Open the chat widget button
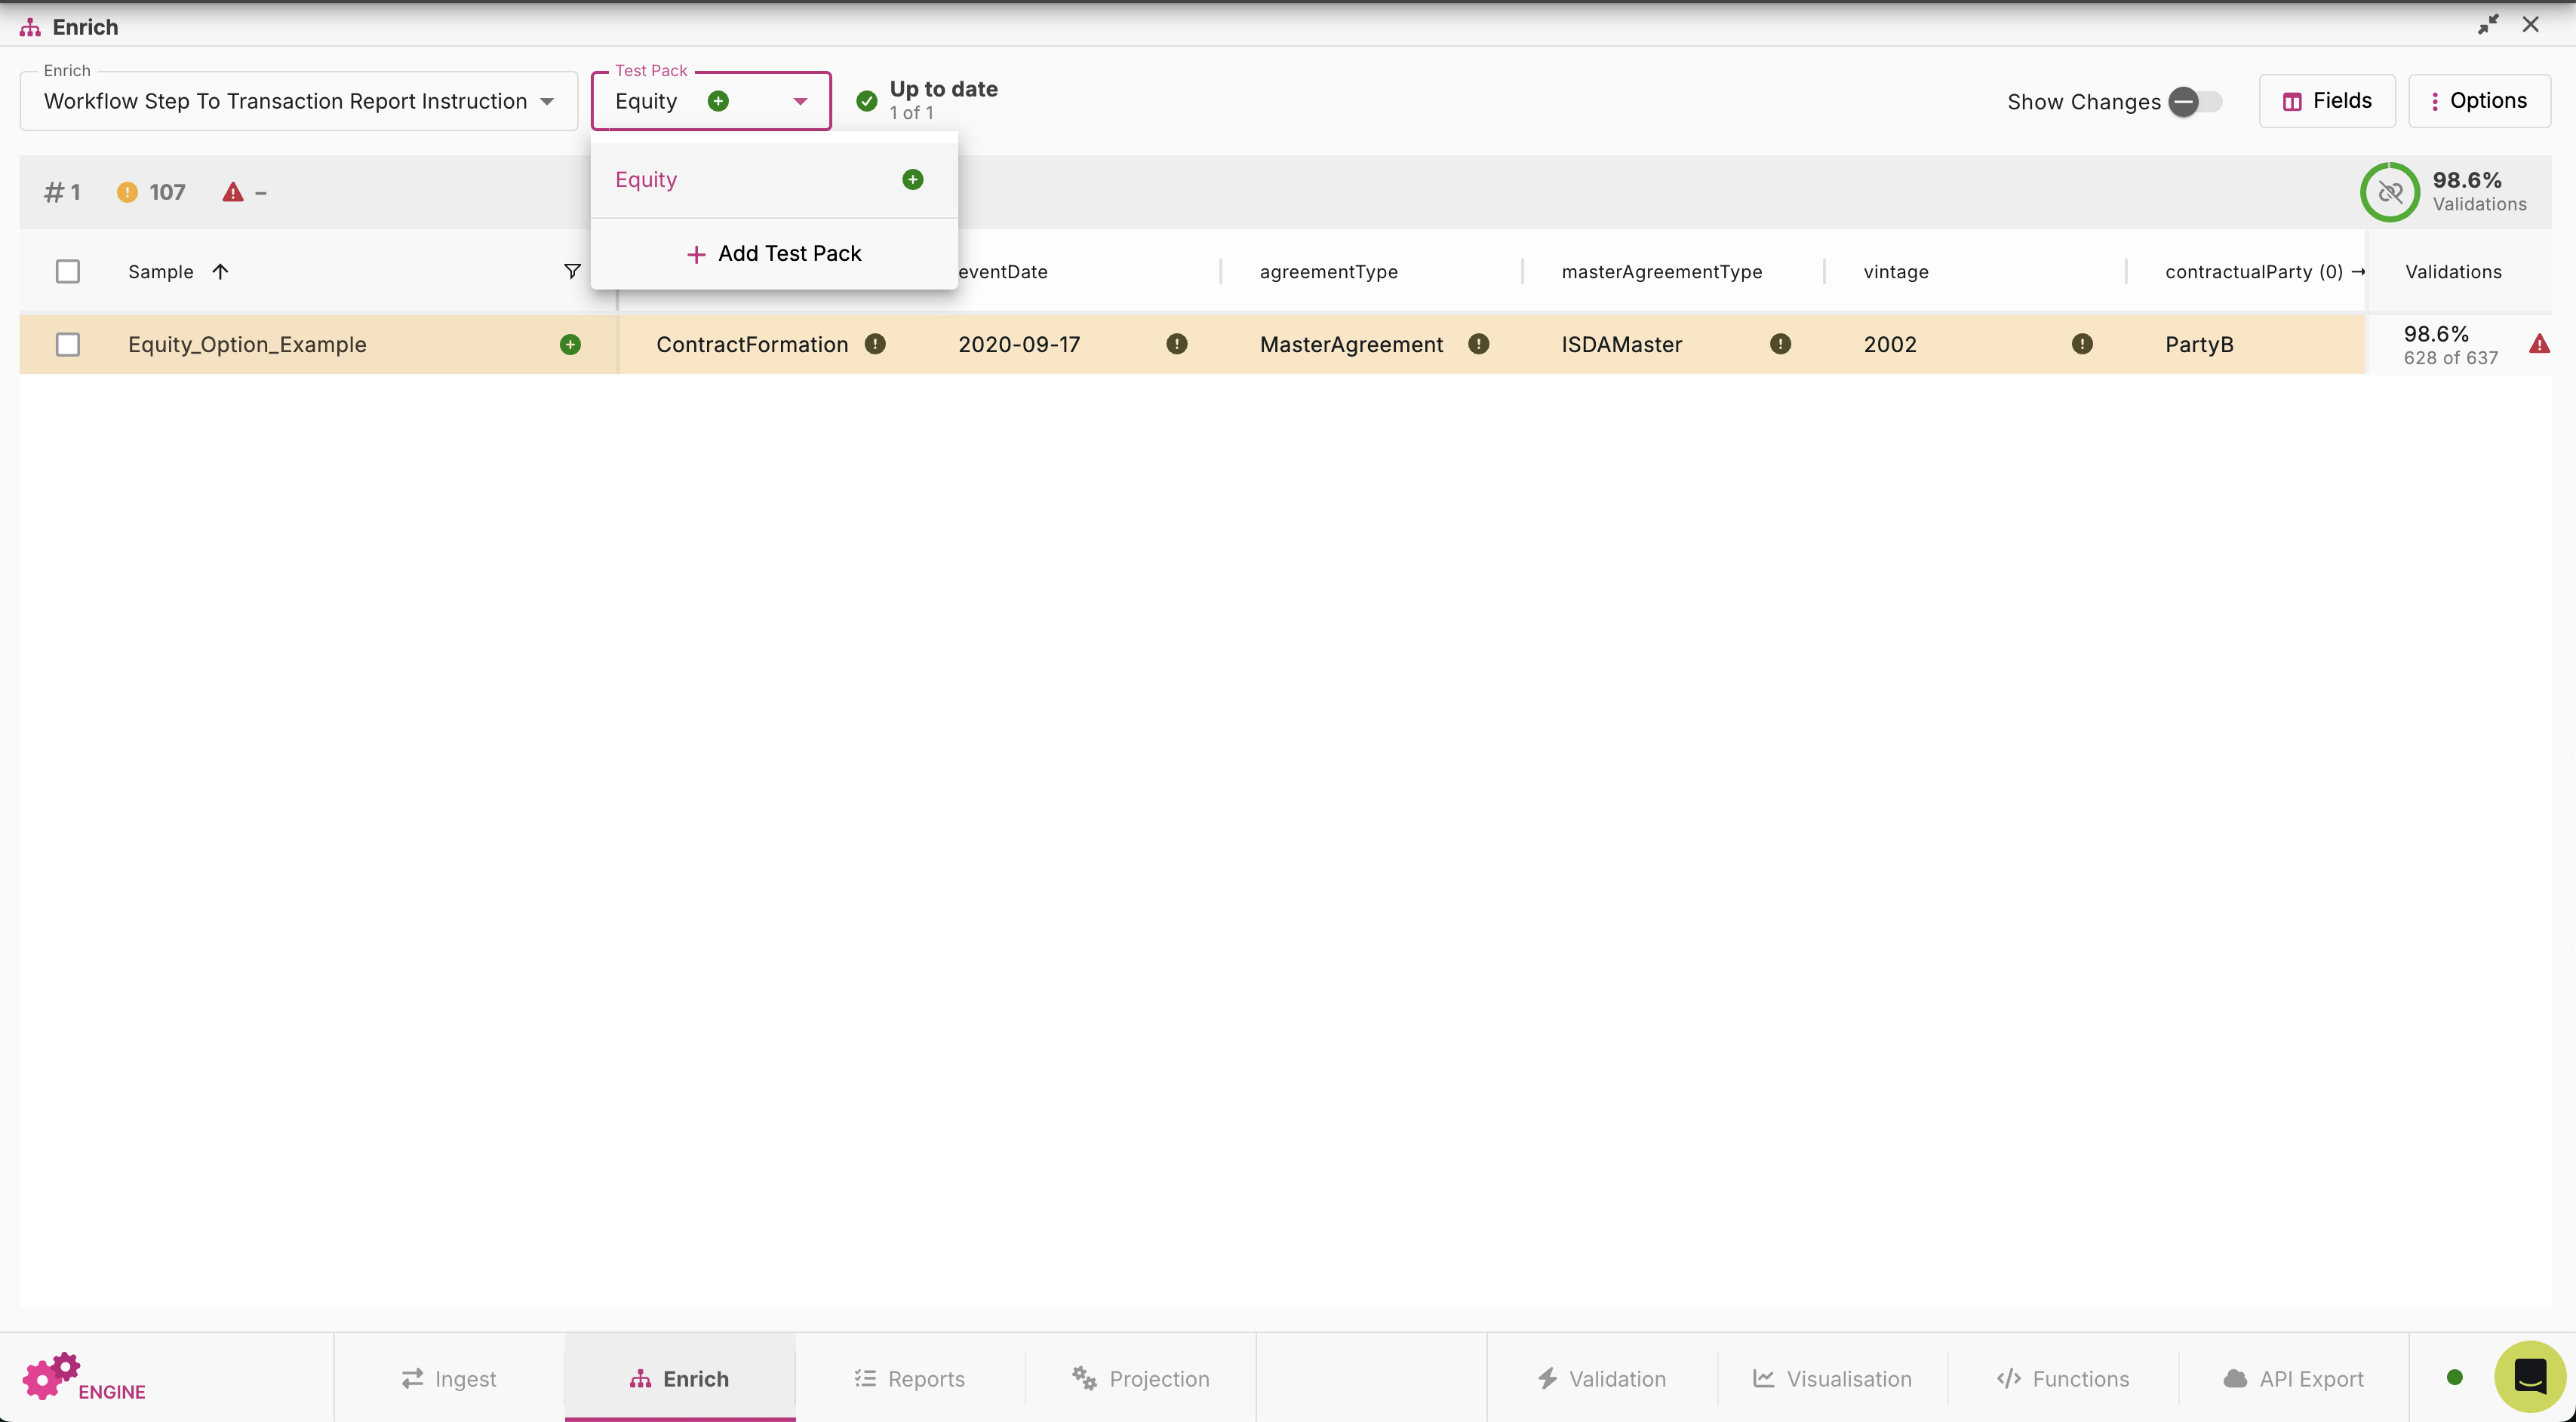Screen dimensions: 2576x1422 tap(2530, 1377)
